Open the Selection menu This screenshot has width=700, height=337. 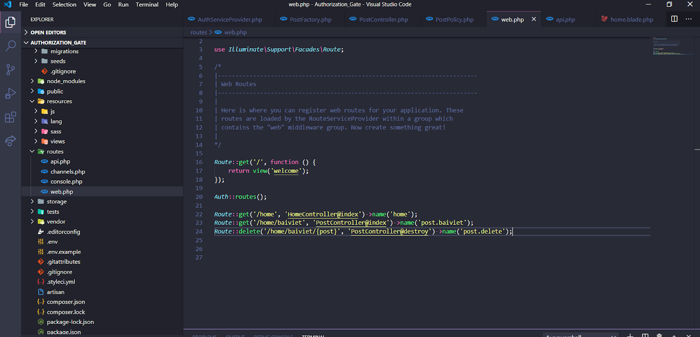pyautogui.click(x=64, y=4)
